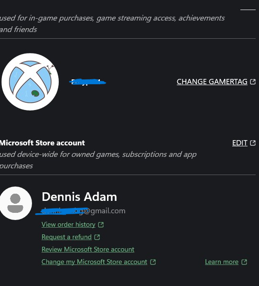Click external-link icon beside View order history
Screen dimensions: 259x286
pos(101,224)
